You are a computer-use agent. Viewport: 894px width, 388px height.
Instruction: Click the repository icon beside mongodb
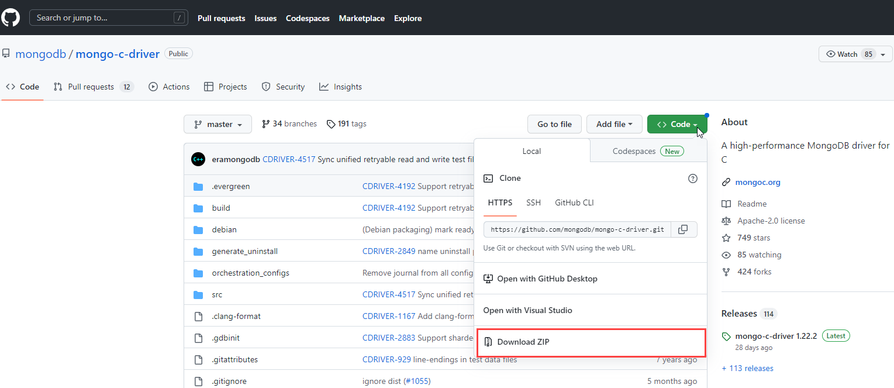pos(6,54)
